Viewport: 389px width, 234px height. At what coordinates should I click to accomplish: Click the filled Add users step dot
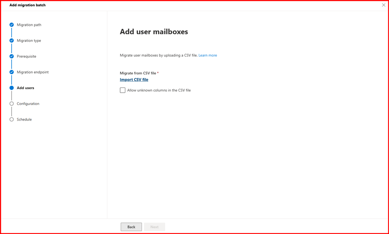point(12,88)
